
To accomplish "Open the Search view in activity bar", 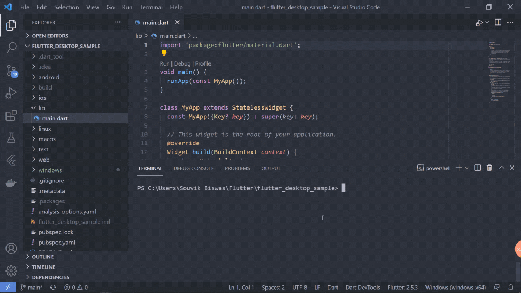I will point(11,48).
